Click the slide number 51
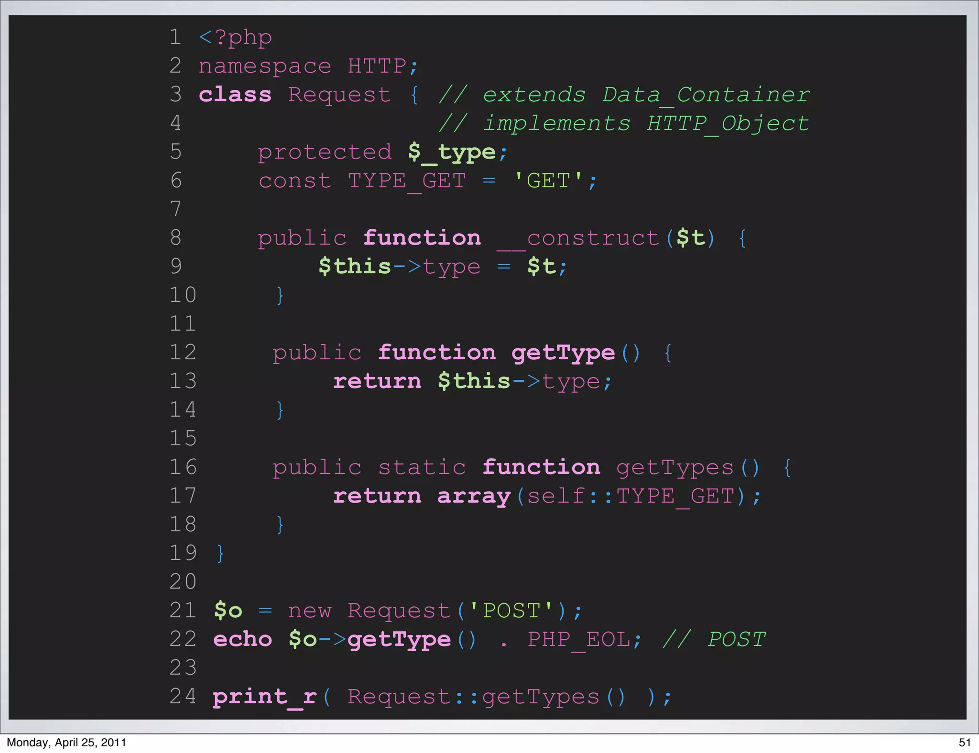This screenshot has height=753, width=979. [965, 742]
